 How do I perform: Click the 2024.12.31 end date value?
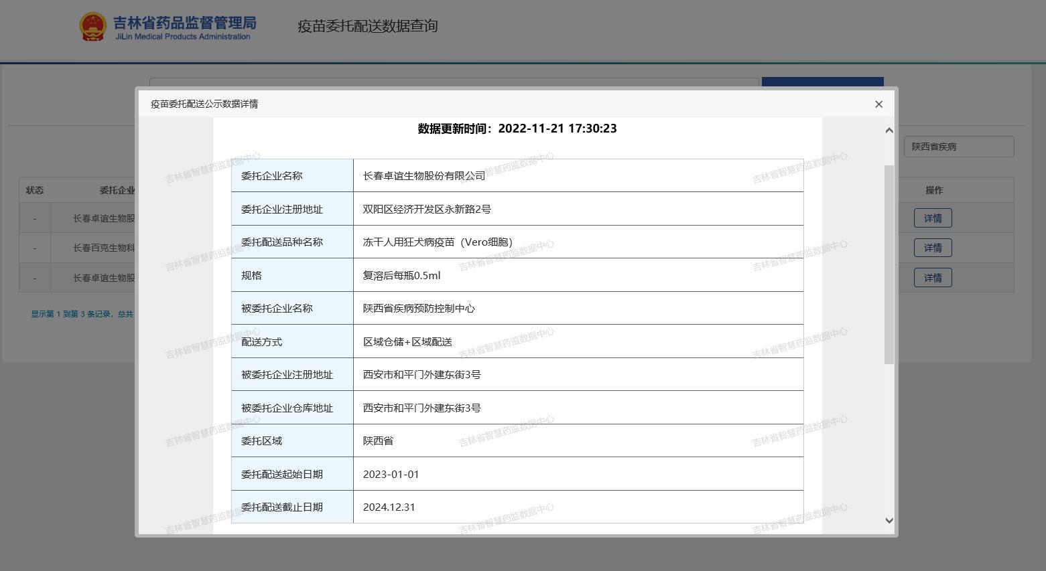389,507
